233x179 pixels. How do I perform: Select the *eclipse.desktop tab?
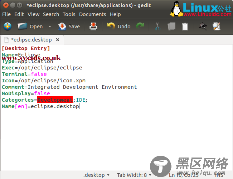[31, 40]
